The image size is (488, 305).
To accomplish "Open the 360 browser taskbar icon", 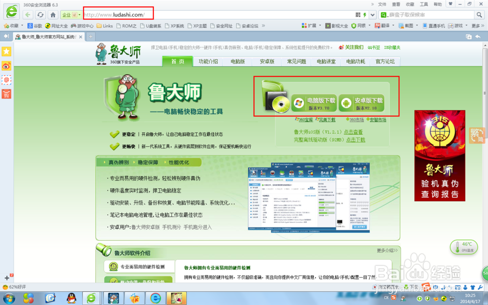I will (x=91, y=298).
